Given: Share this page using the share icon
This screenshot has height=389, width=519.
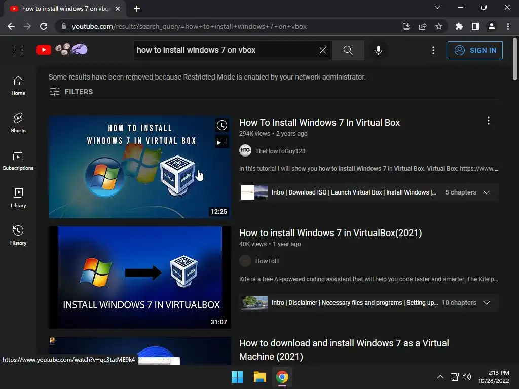Looking at the screenshot, I should pyautogui.click(x=423, y=26).
